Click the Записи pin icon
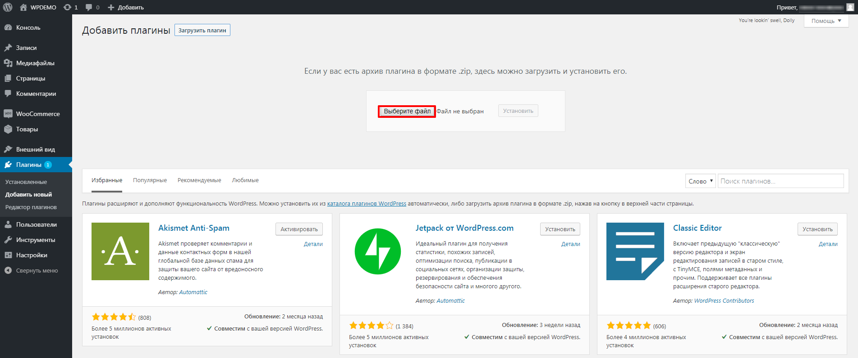This screenshot has width=858, height=358. [x=8, y=48]
